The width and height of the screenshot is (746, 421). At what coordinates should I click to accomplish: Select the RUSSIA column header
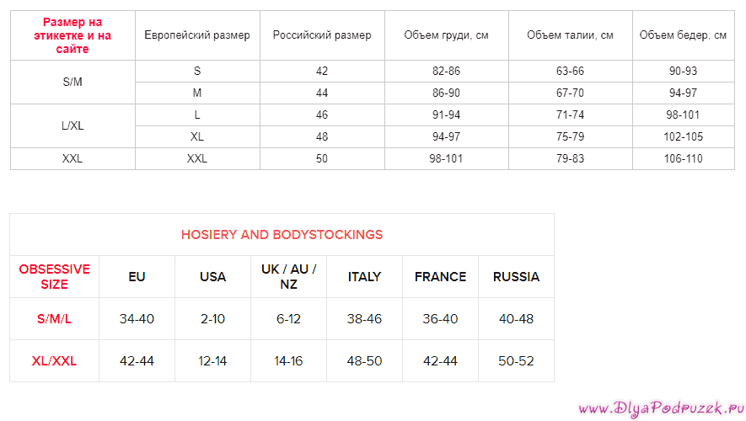[x=516, y=277]
